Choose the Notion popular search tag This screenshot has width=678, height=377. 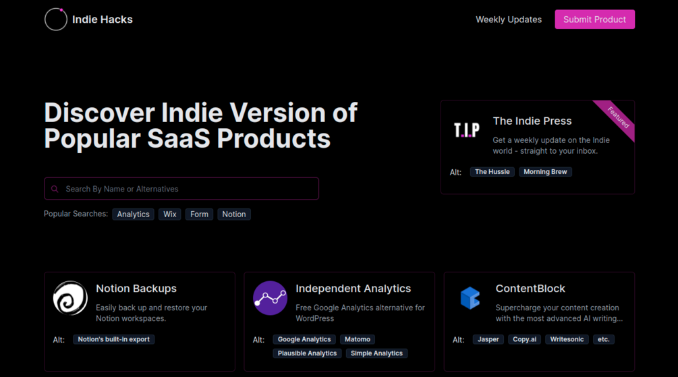[234, 214]
